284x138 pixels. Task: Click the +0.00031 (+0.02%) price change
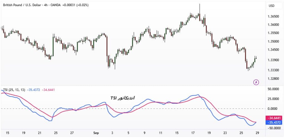[x=76, y=5]
